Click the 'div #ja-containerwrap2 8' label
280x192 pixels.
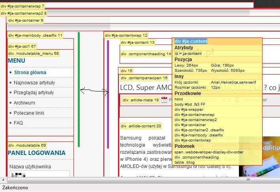(24, 13)
